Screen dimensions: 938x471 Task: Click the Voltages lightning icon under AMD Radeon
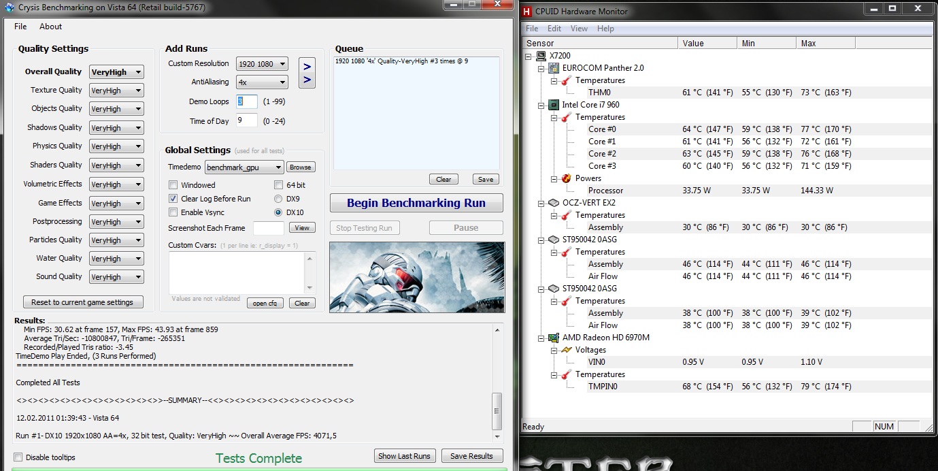[x=566, y=350]
